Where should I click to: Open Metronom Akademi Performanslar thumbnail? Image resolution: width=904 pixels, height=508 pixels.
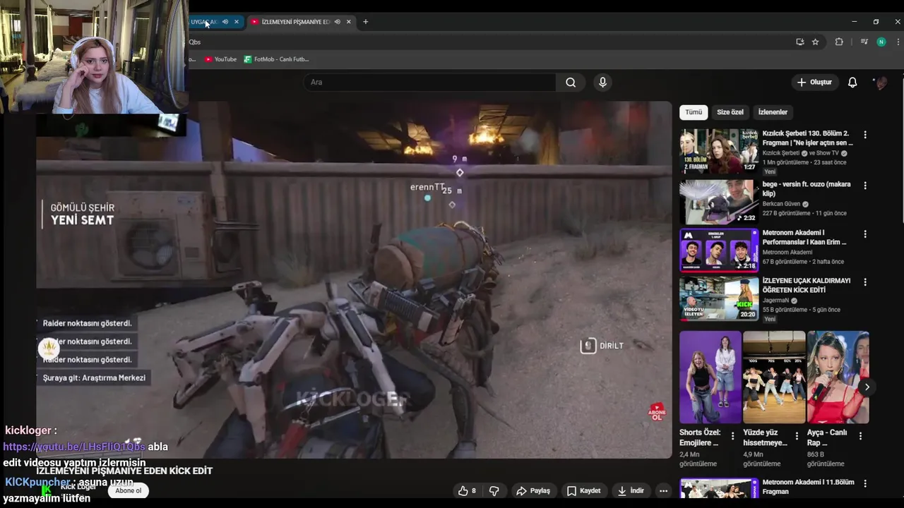tap(718, 250)
